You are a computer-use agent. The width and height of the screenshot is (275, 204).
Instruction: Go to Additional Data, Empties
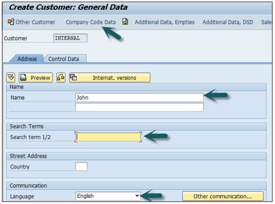(x=165, y=22)
